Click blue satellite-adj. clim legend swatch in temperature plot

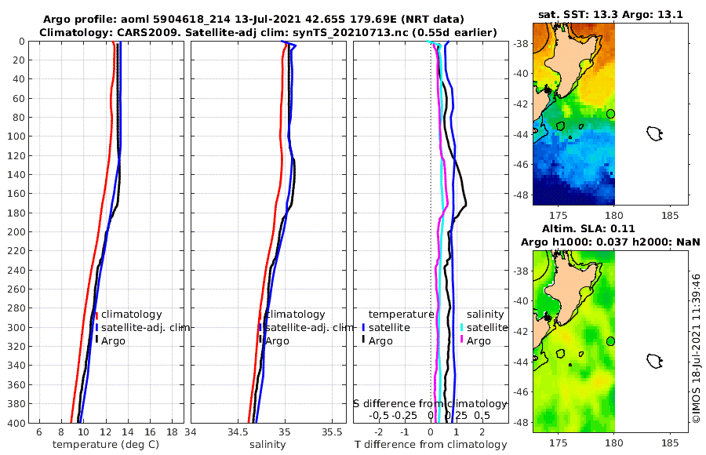96,327
